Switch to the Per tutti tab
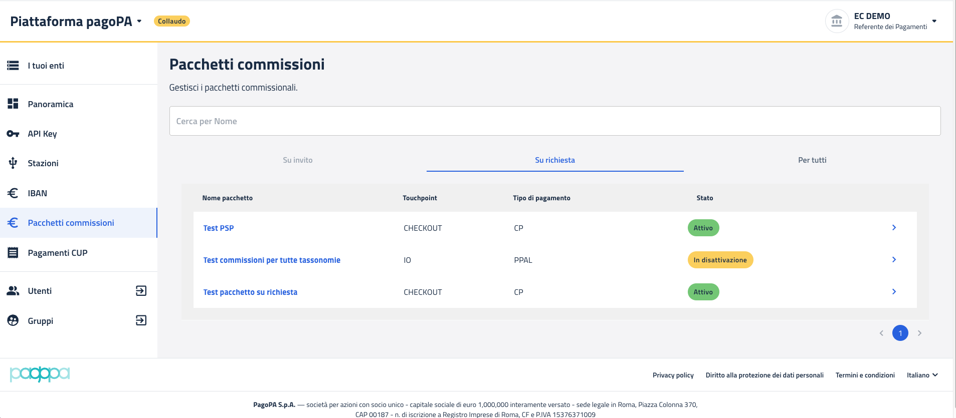Viewport: 956px width, 418px height. [x=812, y=160]
